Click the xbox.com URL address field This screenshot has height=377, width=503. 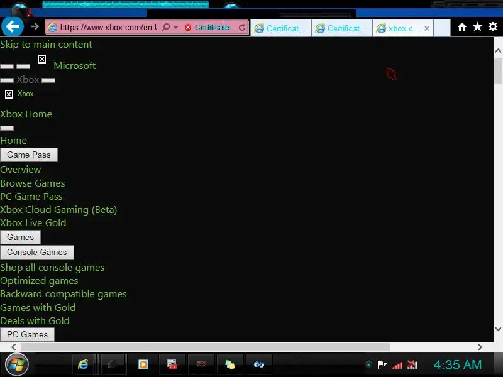109,28
